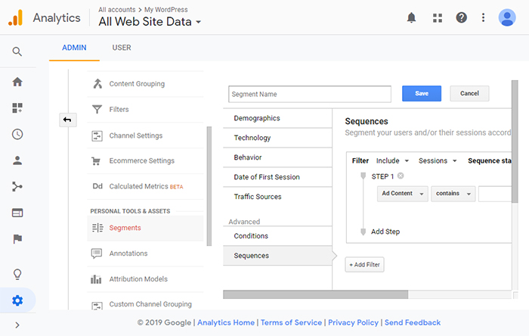529x336 pixels.
Task: Open the Home icon in sidebar
Action: pyautogui.click(x=17, y=82)
